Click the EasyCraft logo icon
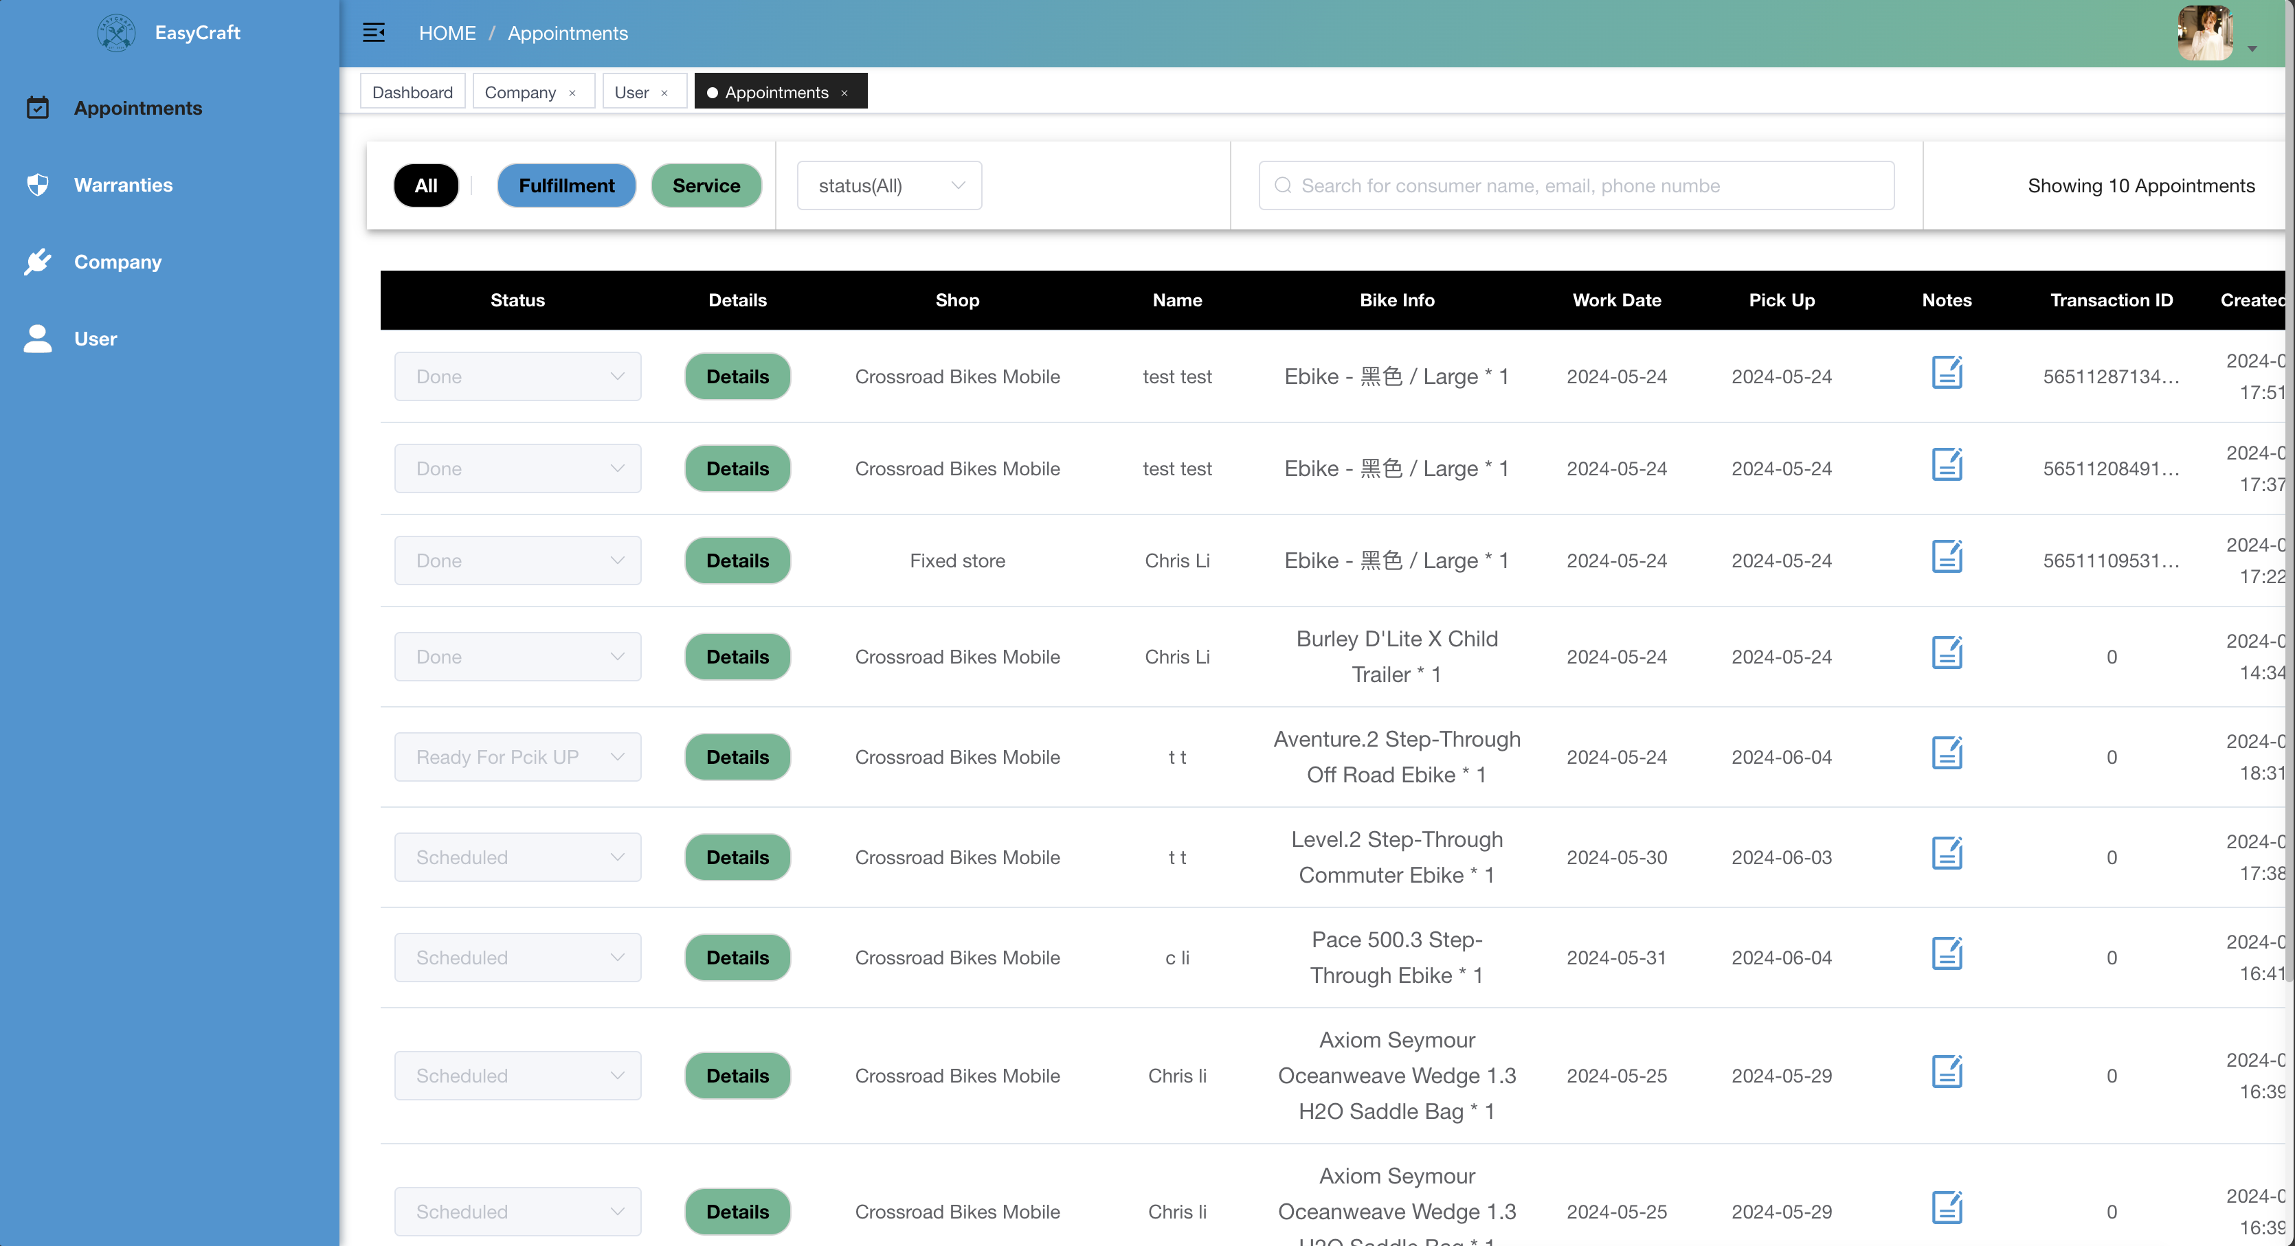 click(x=116, y=33)
